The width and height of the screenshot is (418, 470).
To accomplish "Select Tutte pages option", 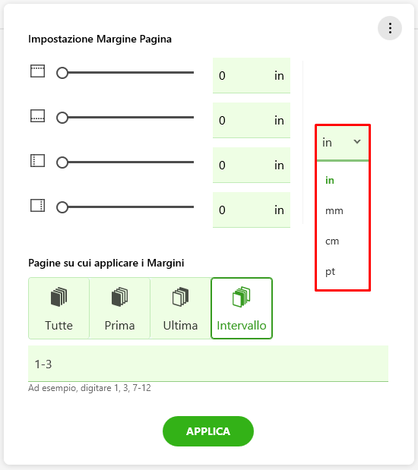I will coord(59,308).
